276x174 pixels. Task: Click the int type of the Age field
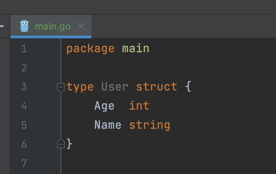click(x=139, y=106)
